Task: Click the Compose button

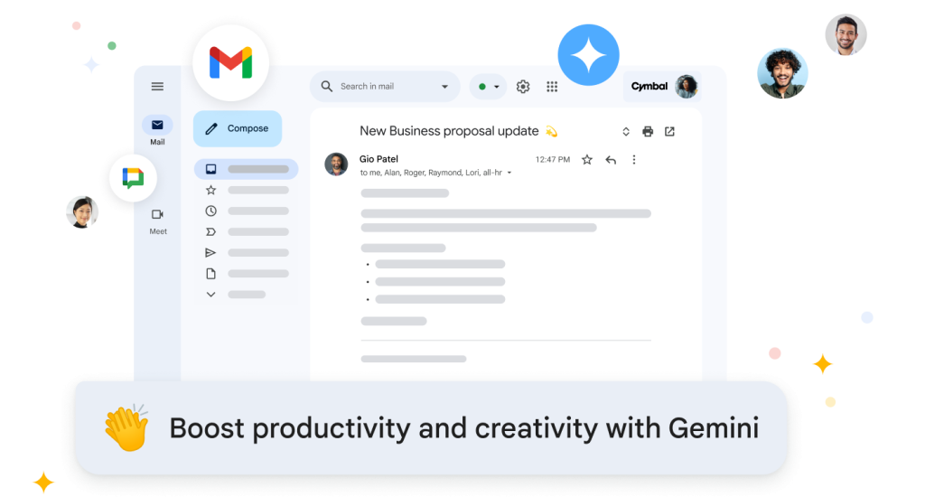Action: [x=238, y=128]
